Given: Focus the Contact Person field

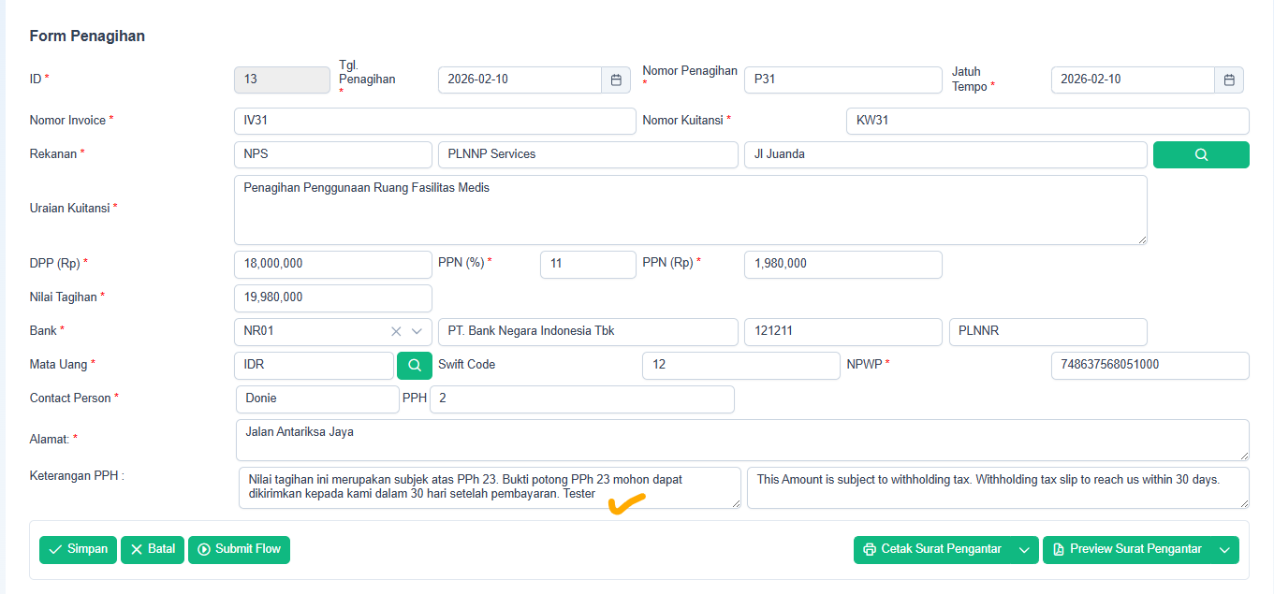Looking at the screenshot, I should 317,399.
